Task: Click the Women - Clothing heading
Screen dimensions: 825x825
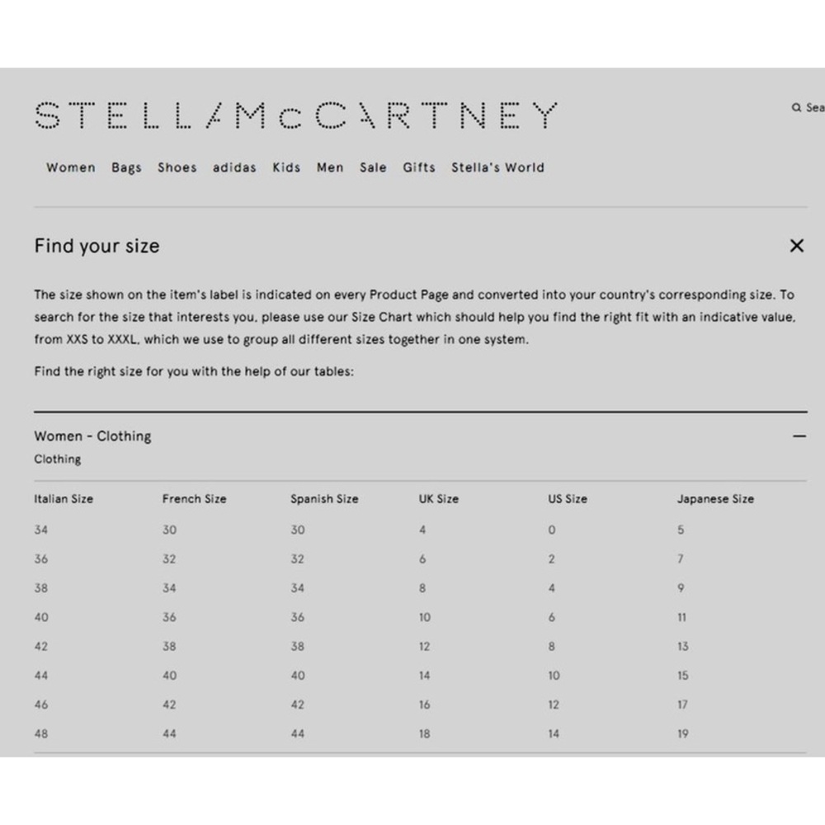Action: coord(92,436)
